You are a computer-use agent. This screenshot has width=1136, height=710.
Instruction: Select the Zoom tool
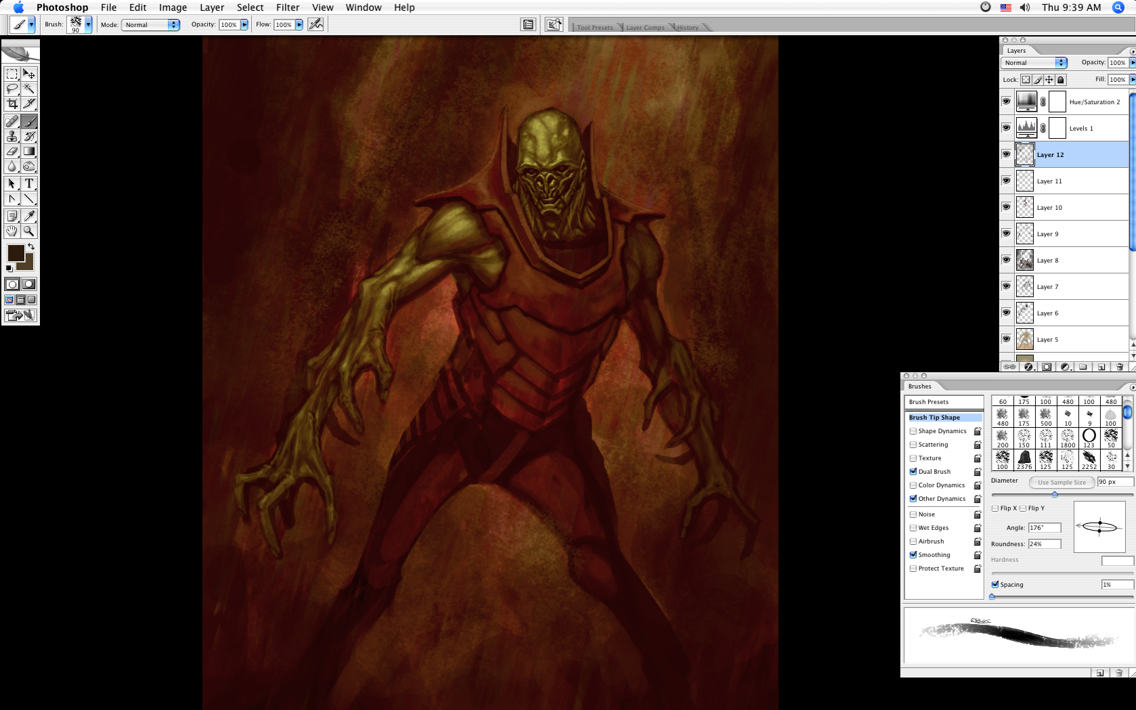pos(29,231)
